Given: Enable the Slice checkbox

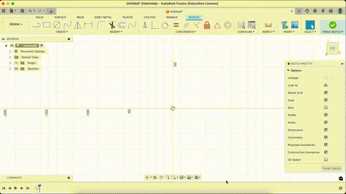Looking at the screenshot, I should pos(326,108).
